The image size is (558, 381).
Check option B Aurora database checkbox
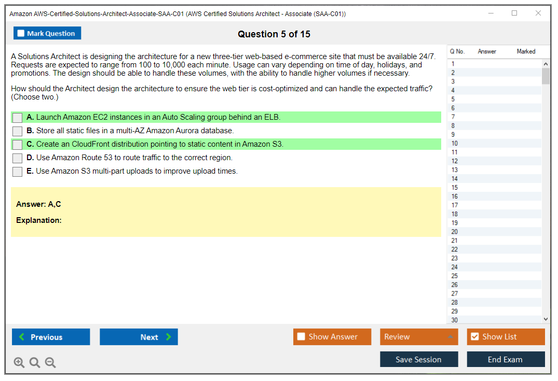tap(17, 131)
